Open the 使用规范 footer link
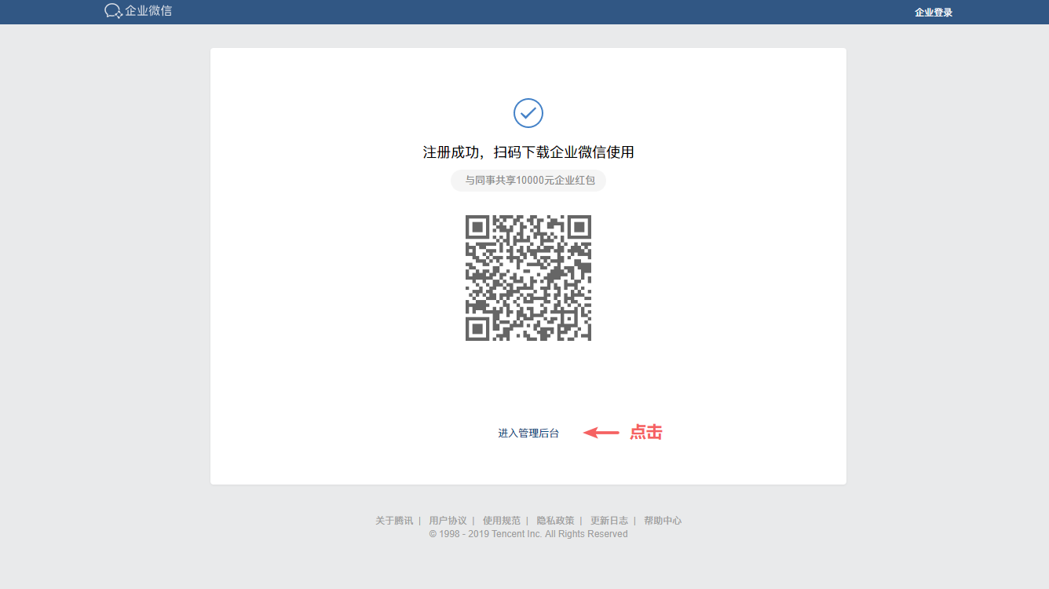Screen dimensions: 1049x589 coord(502,521)
